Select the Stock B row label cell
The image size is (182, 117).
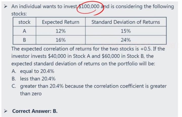pyautogui.click(x=24, y=40)
